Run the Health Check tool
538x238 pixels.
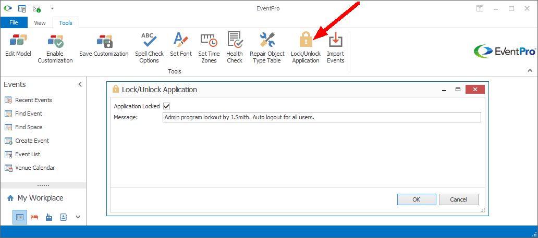pyautogui.click(x=235, y=48)
